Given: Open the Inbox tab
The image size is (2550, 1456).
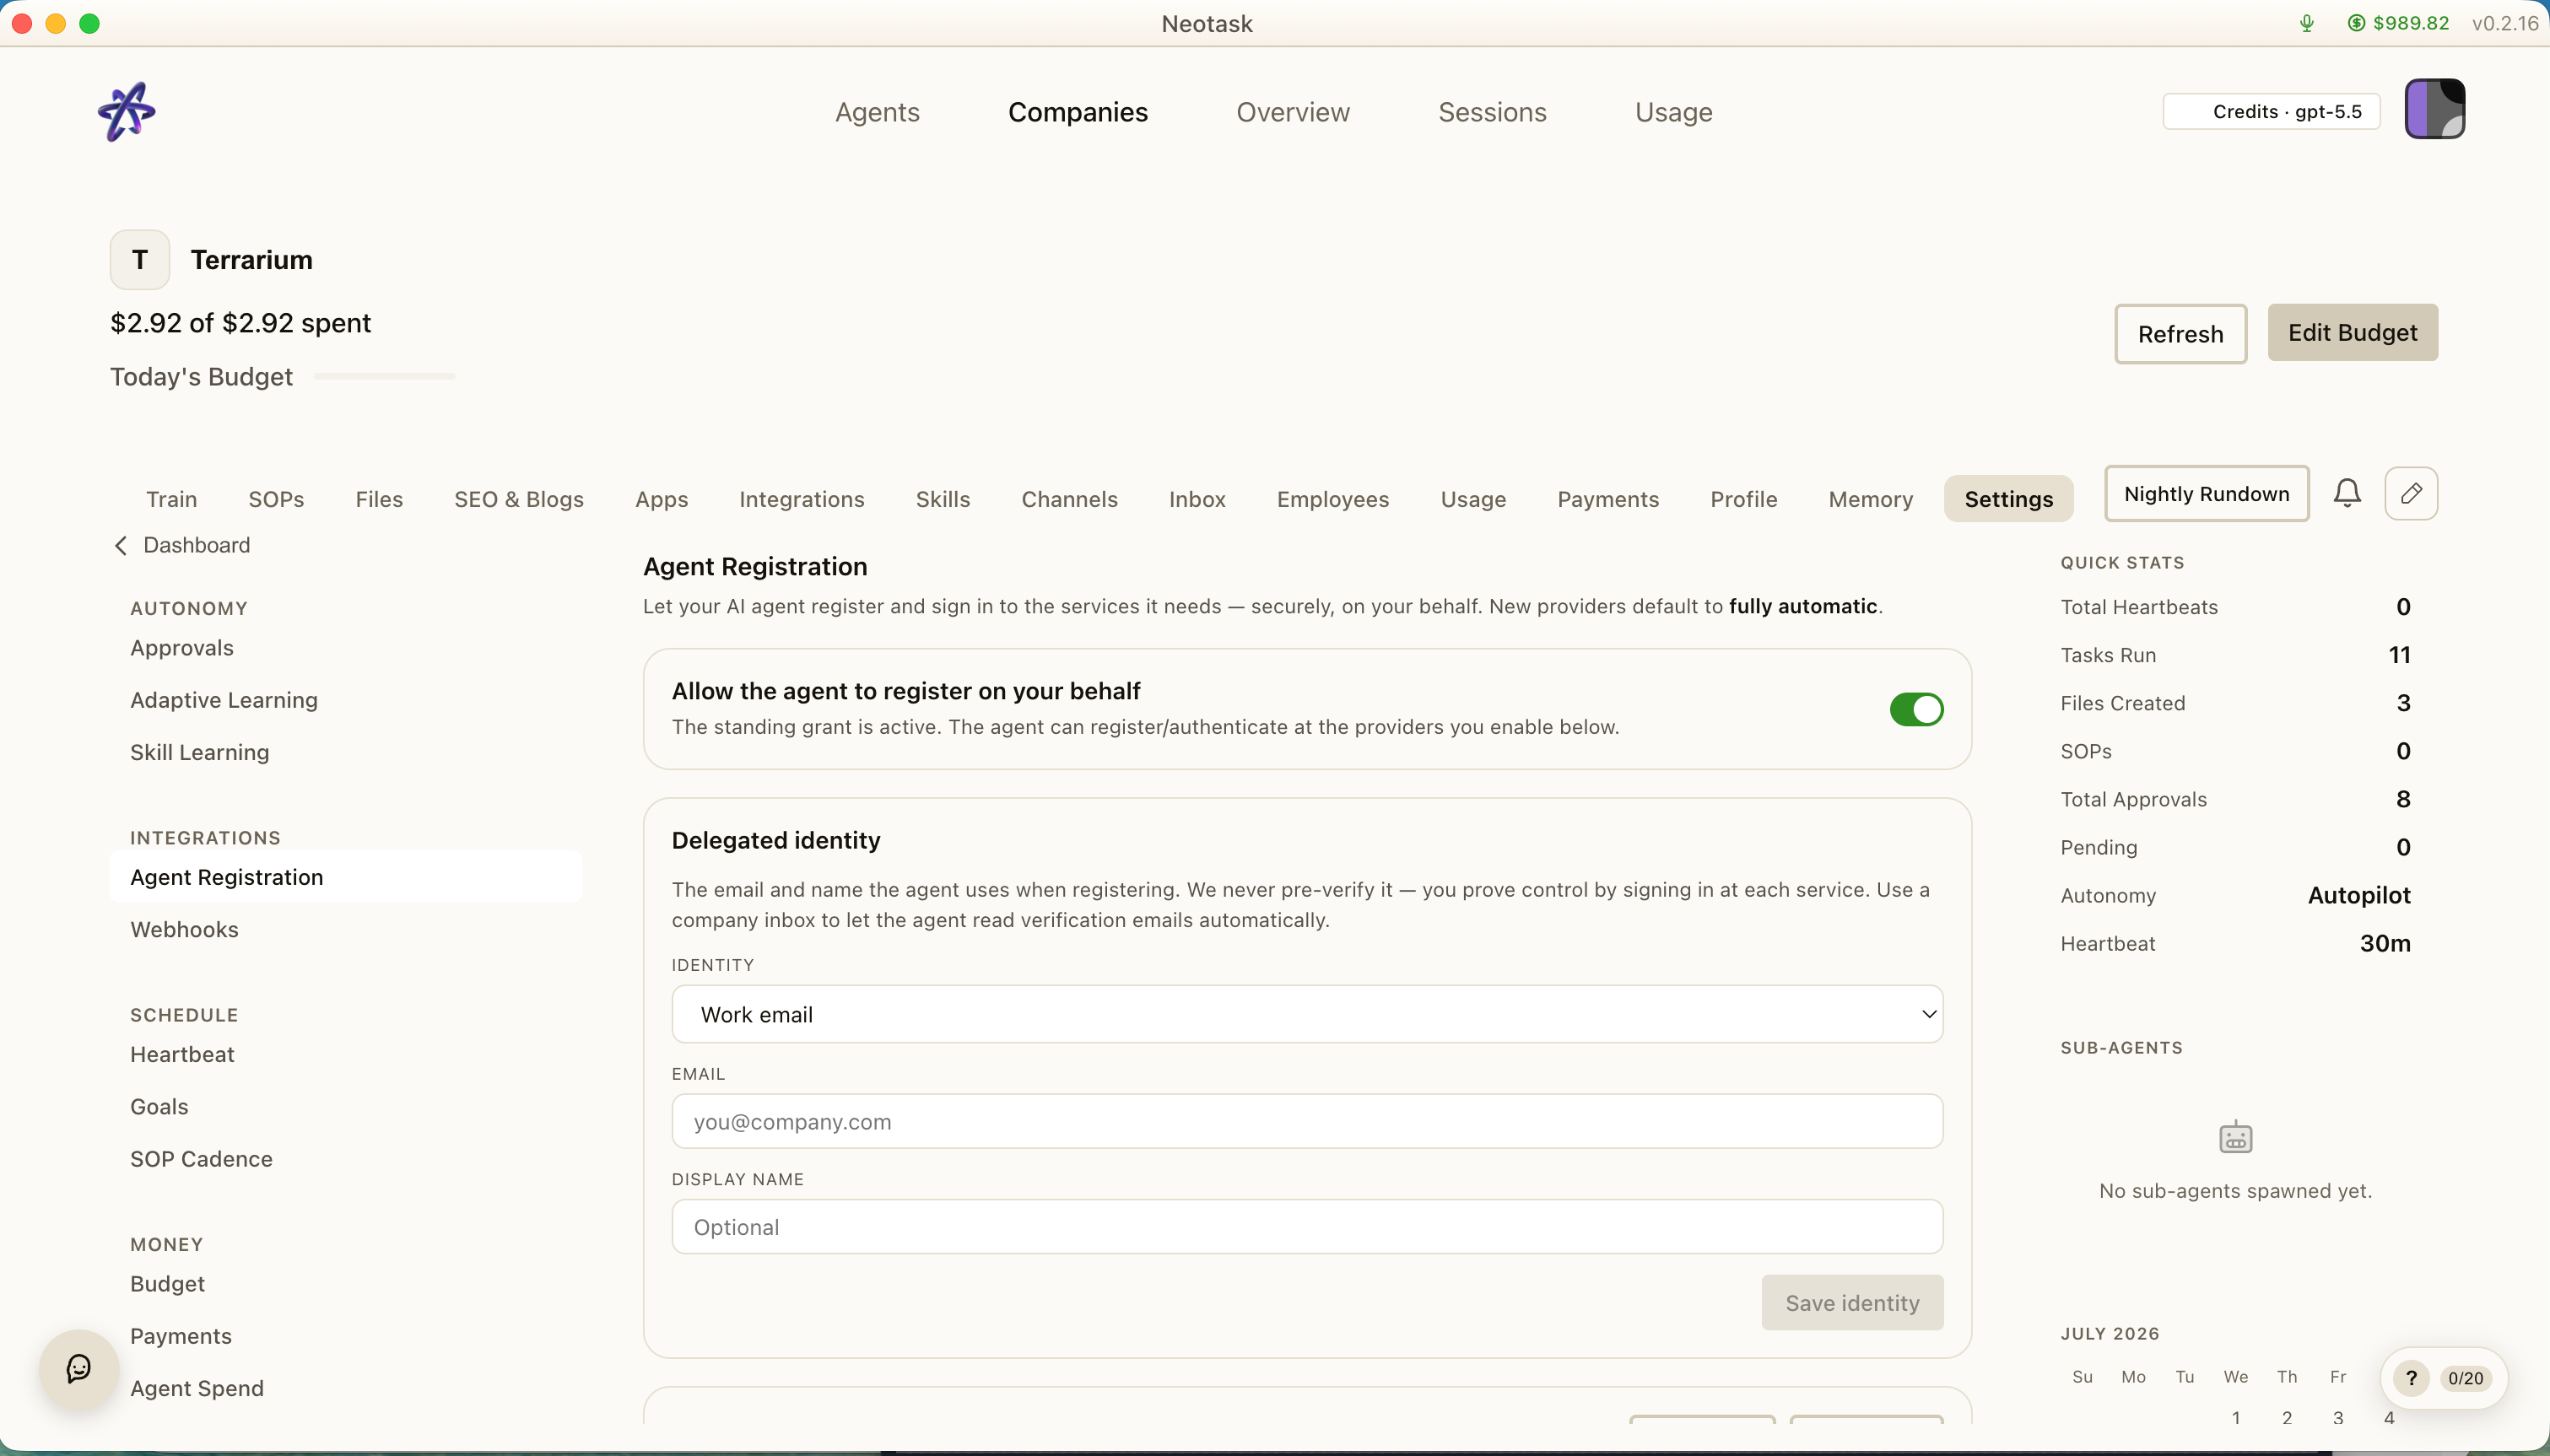Looking at the screenshot, I should 1197,499.
